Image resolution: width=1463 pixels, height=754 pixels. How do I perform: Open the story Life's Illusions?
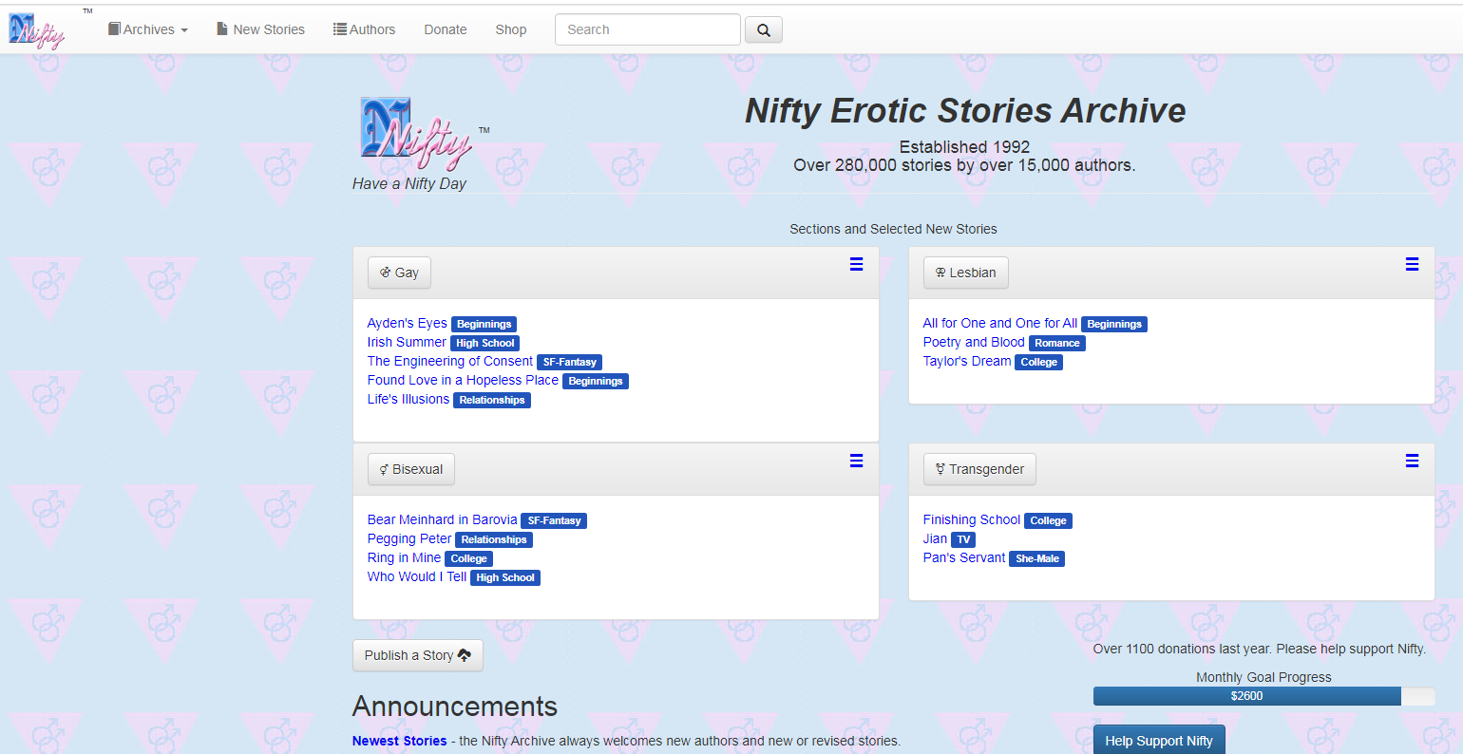[x=408, y=399]
